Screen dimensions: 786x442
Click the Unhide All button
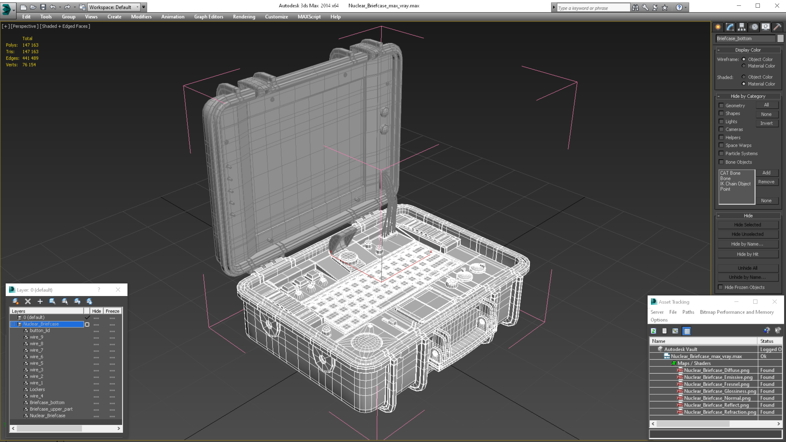tap(748, 268)
